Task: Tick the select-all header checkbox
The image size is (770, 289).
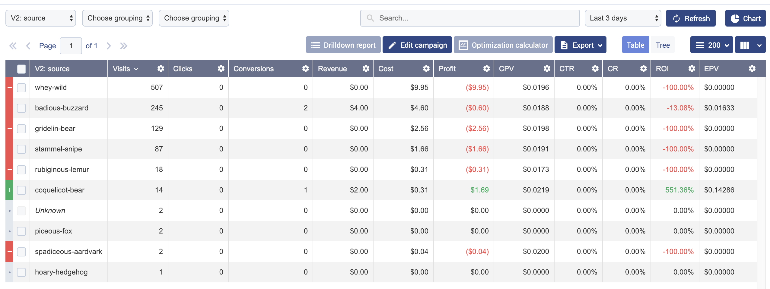Action: 21,69
